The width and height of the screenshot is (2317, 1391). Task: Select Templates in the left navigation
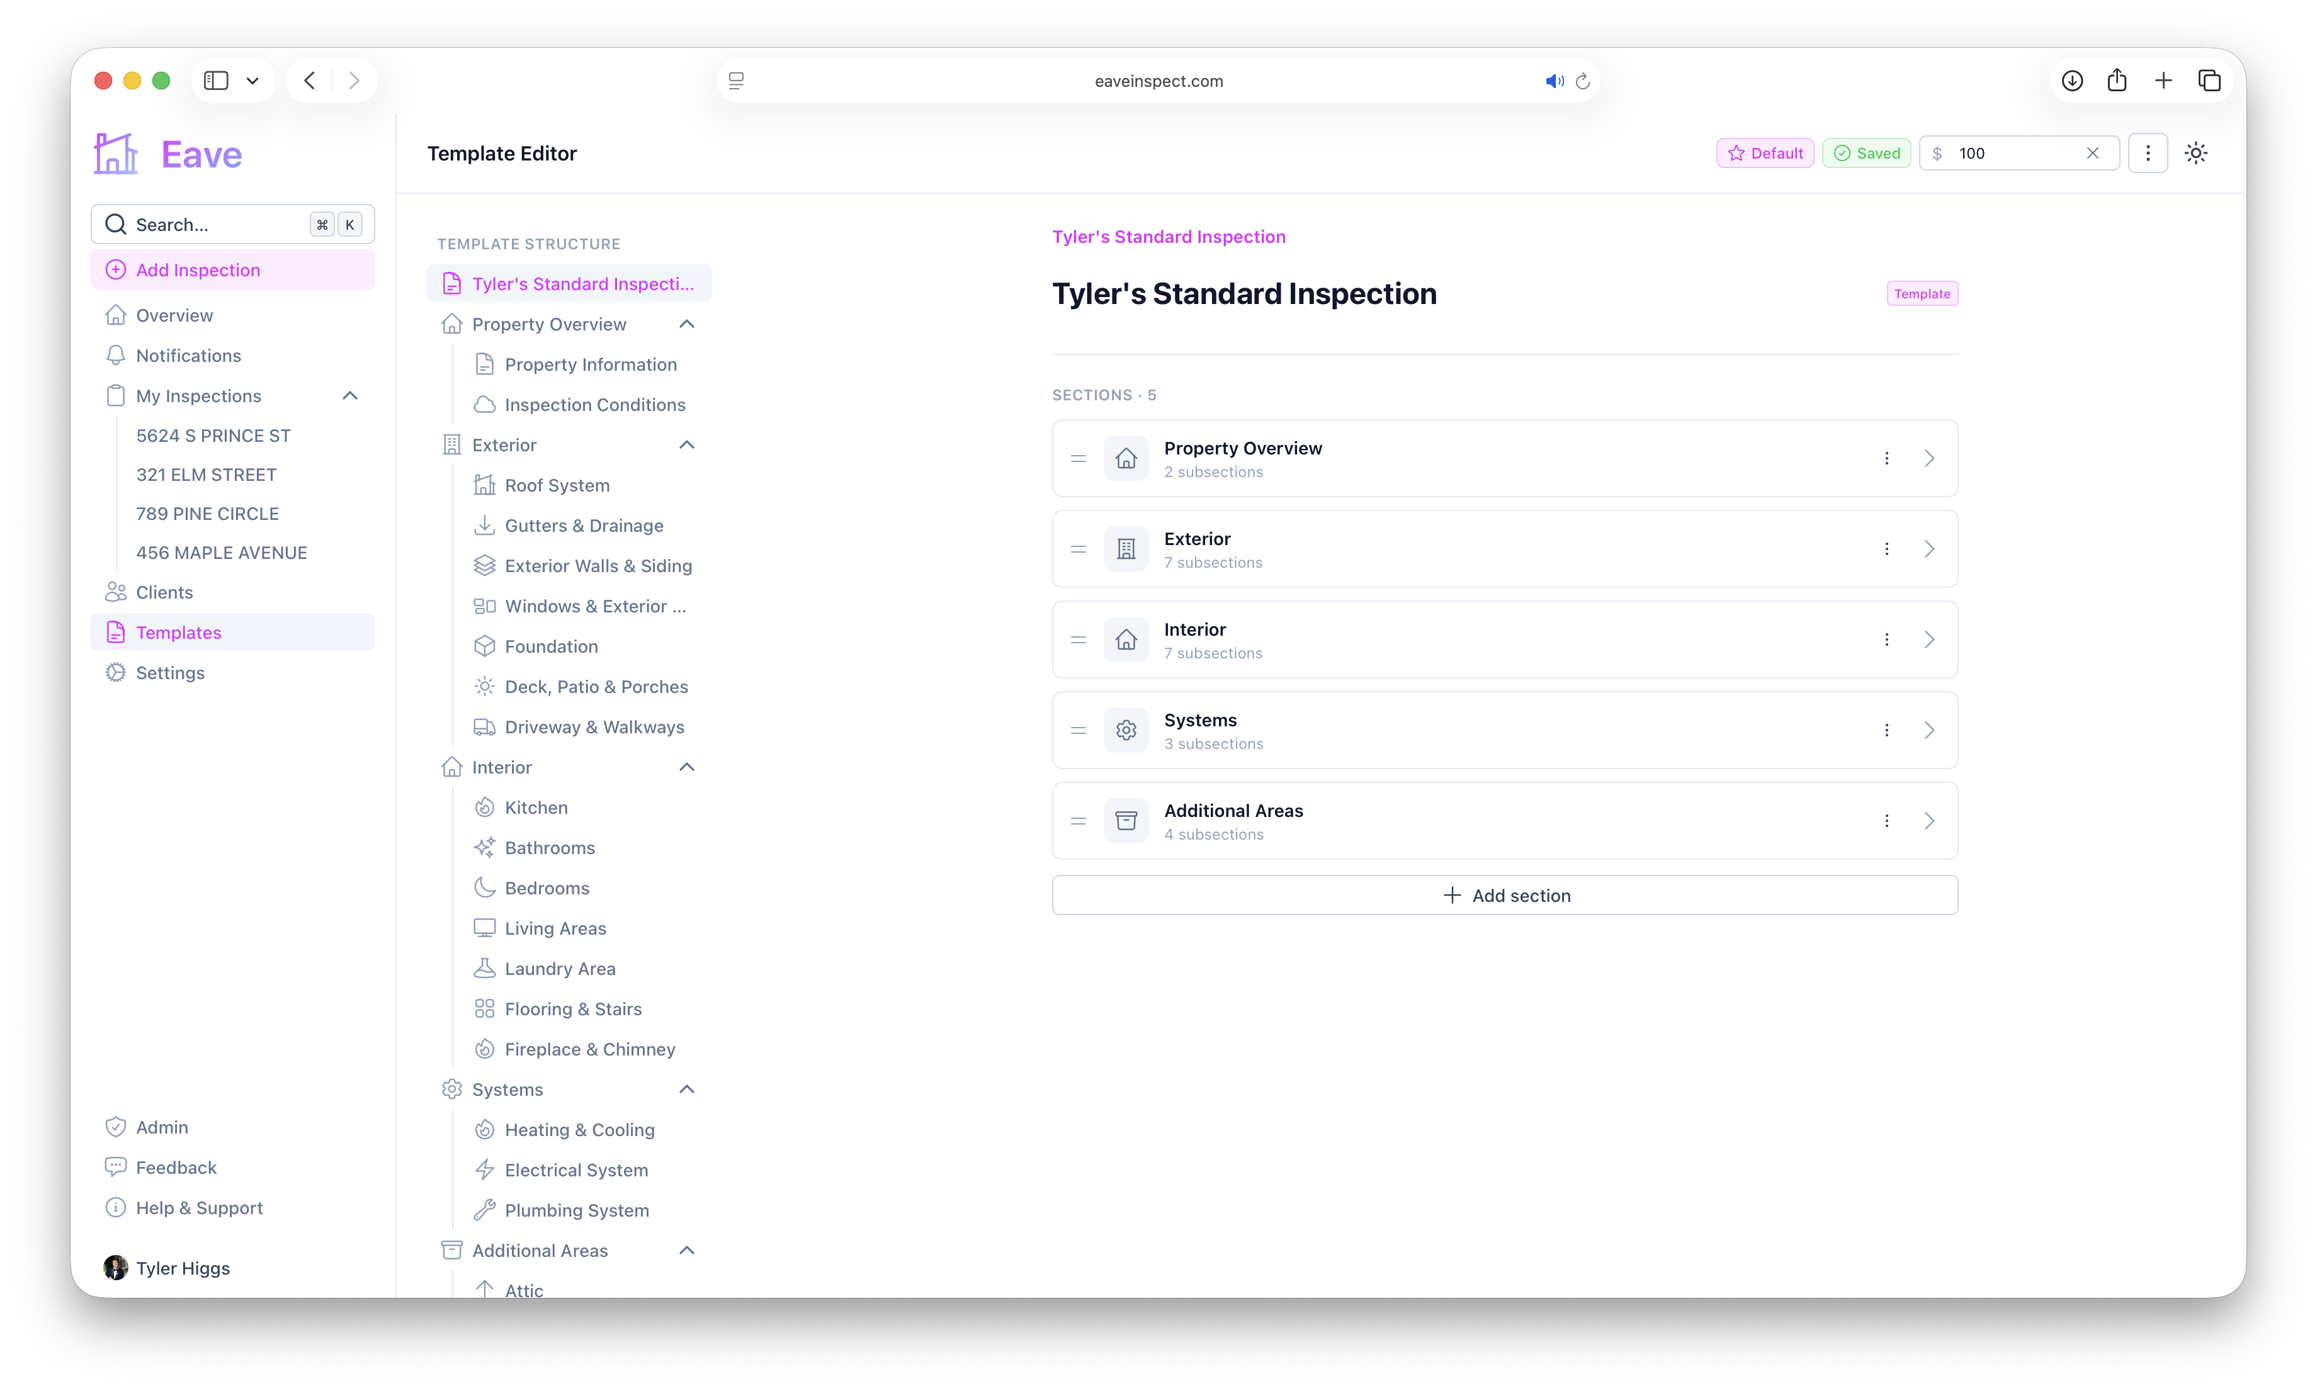pyautogui.click(x=232, y=633)
